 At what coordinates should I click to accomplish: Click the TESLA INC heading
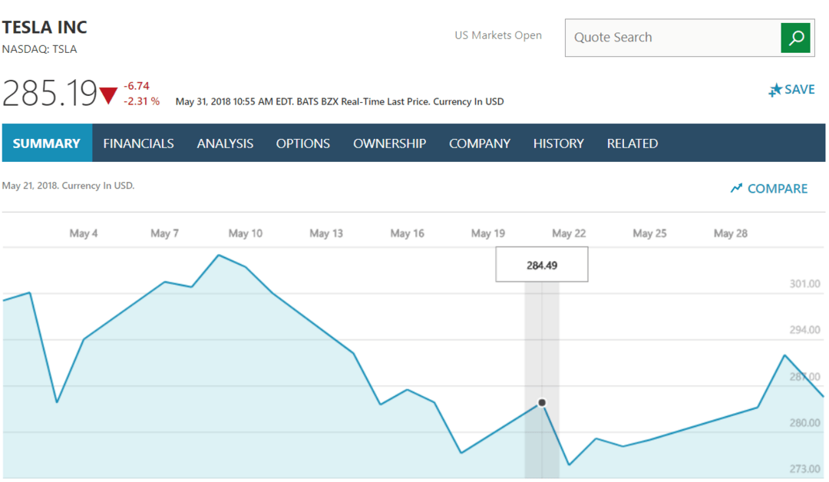pos(45,27)
